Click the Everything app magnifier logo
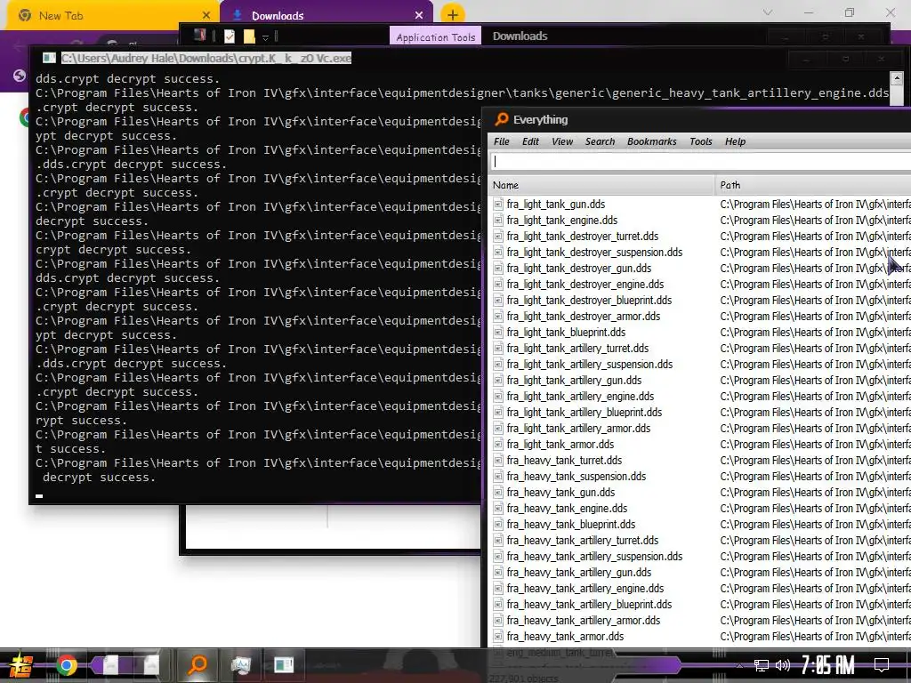Viewport: 911px width, 683px height. coord(501,120)
